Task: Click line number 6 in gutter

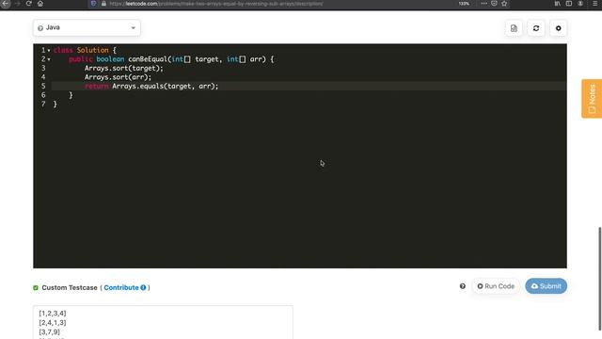Action: (x=43, y=95)
